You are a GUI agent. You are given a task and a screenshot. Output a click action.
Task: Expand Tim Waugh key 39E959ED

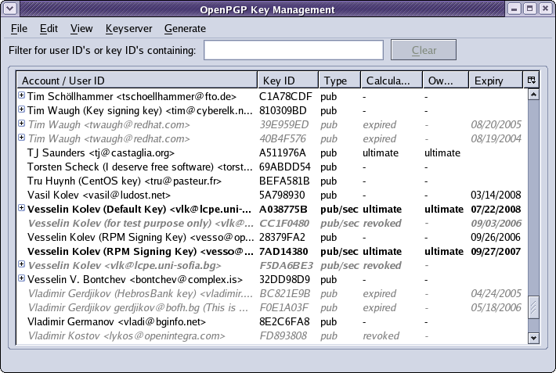click(x=22, y=124)
